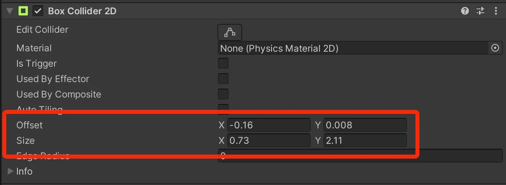Screen dimensions: 506x185
Task: Toggle the Used By Effector checkbox
Action: click(x=223, y=79)
